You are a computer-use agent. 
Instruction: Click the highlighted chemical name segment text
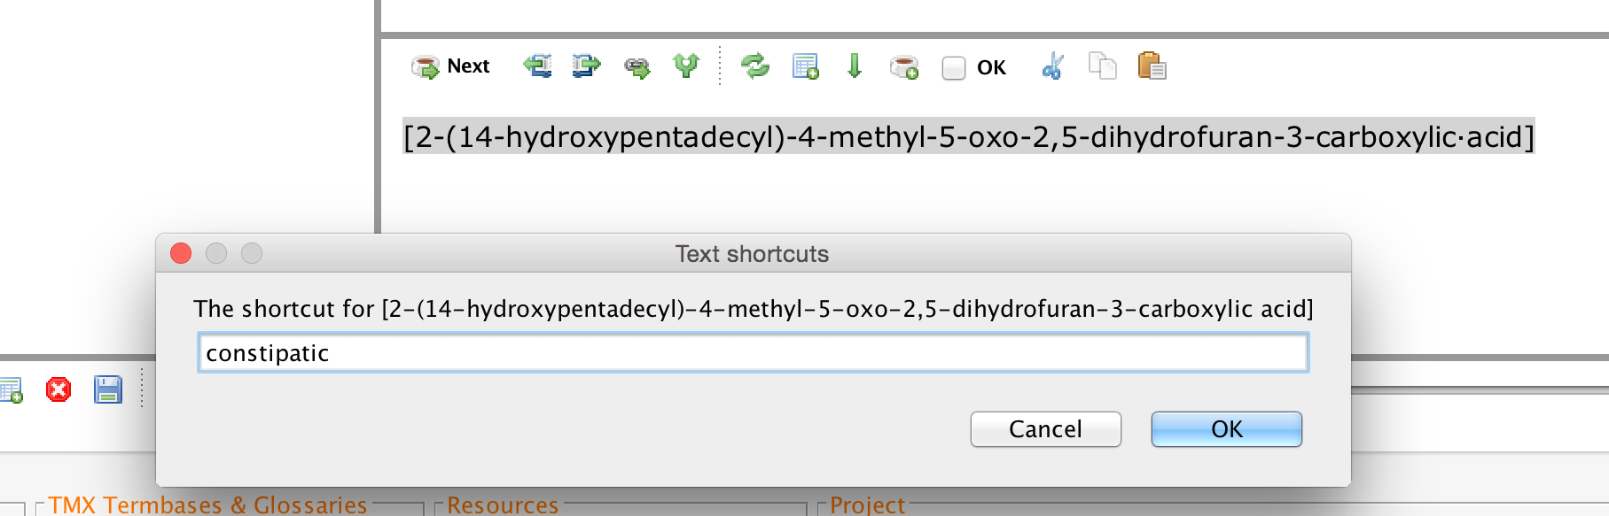click(968, 137)
